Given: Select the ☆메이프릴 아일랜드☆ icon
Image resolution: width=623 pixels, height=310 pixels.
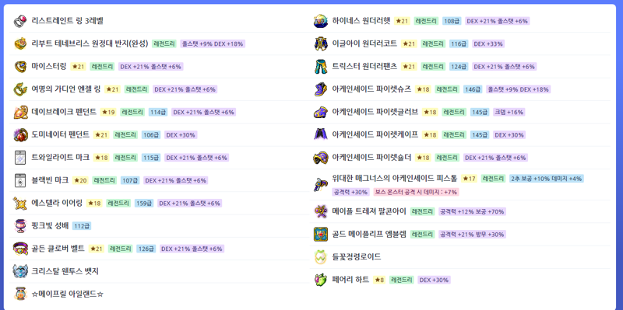Looking at the screenshot, I should [x=19, y=294].
